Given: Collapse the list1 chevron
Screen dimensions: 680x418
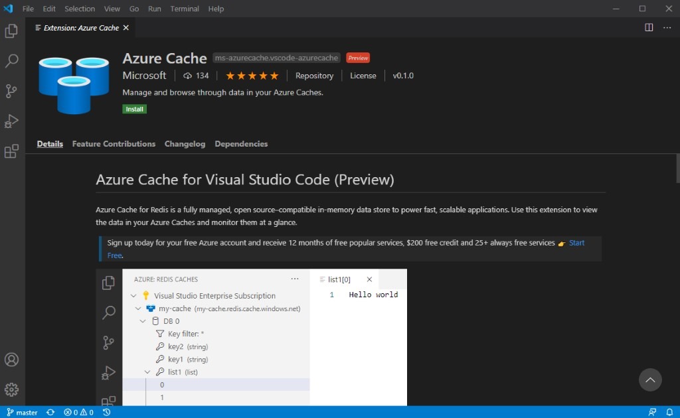Looking at the screenshot, I should [147, 372].
